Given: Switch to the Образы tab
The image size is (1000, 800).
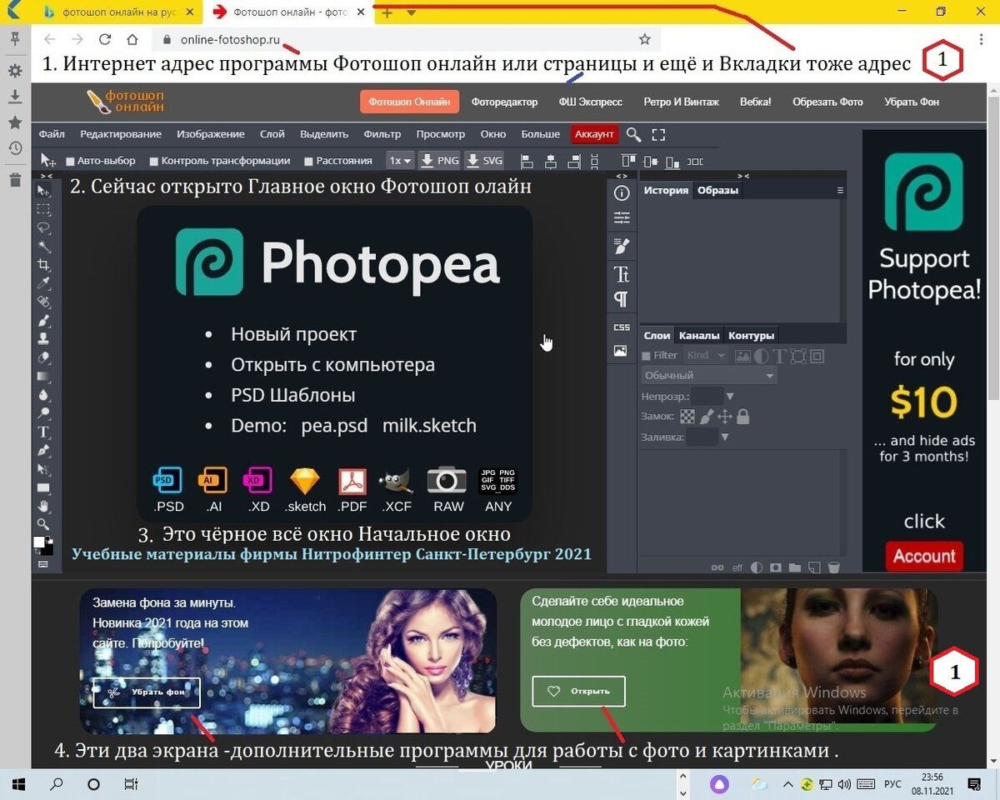Looking at the screenshot, I should tap(717, 190).
